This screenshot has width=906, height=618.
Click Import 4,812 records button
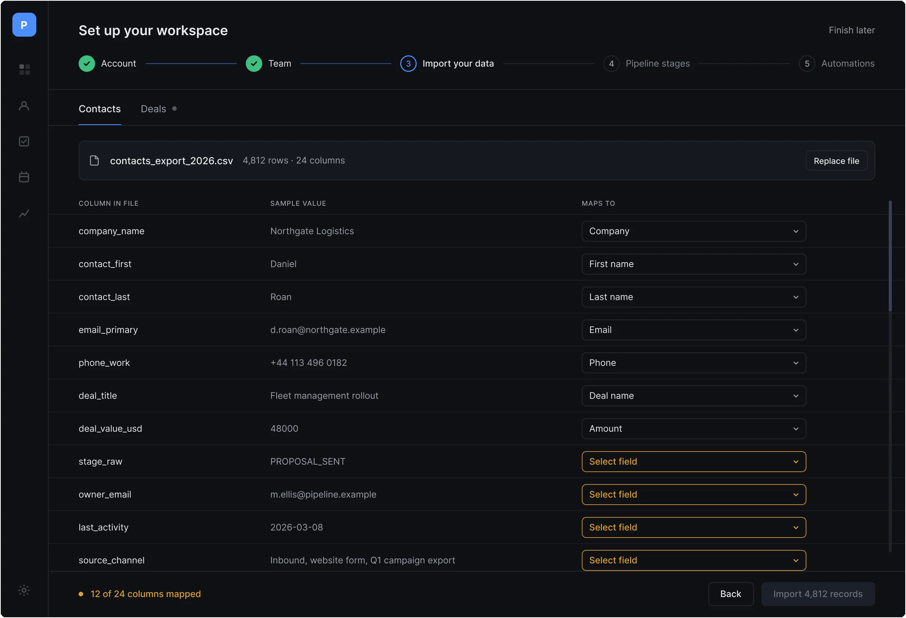click(818, 594)
